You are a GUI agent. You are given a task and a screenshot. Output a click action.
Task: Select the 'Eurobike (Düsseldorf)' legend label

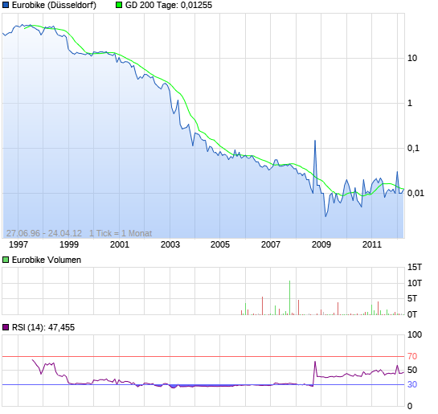coord(54,5)
